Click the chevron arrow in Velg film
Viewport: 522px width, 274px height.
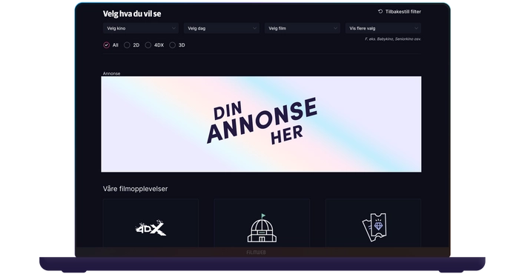point(335,28)
